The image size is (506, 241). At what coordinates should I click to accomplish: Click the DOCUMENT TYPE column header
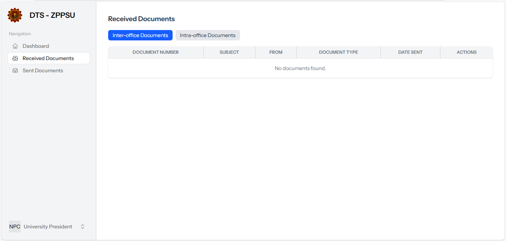point(338,52)
